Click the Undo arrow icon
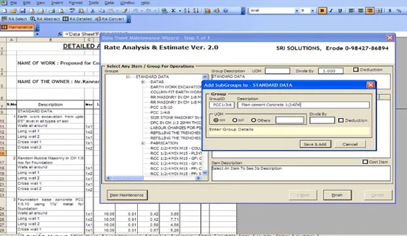The height and width of the screenshot is (236, 407). click(x=135, y=10)
